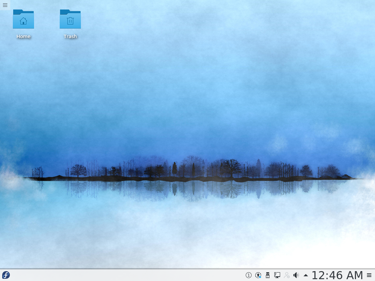Open the user presence tray icon
Image resolution: width=375 pixels, height=281 pixels.
point(287,275)
